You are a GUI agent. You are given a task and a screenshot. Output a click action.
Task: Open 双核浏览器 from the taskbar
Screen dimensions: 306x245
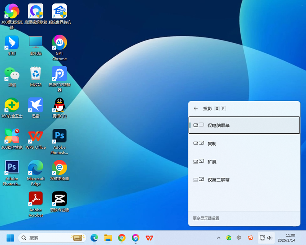click(122, 238)
